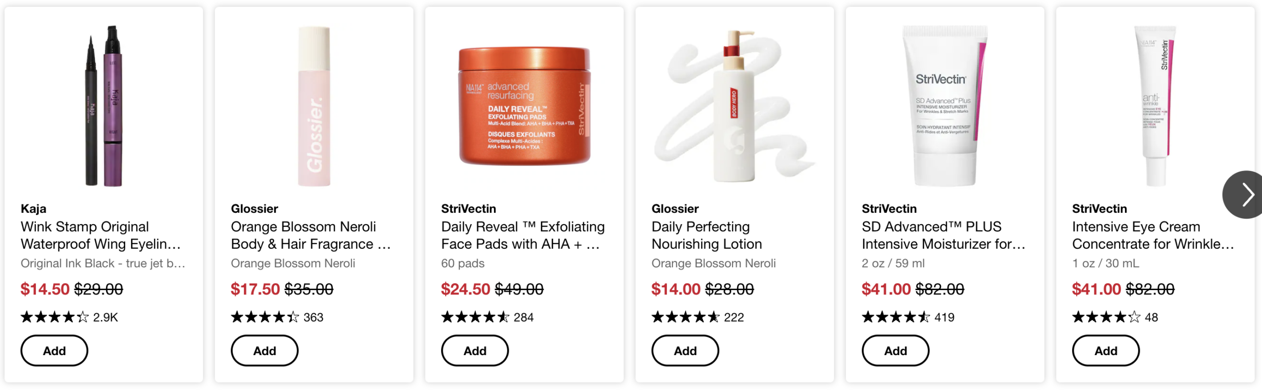View Glossier Body Hero lotion bottle image
Image resolution: width=1262 pixels, height=391 pixels.
pyautogui.click(x=735, y=105)
